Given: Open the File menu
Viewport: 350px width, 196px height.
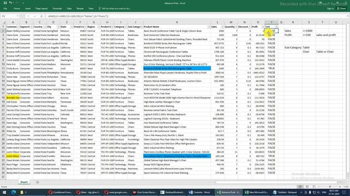Looking at the screenshot, I should [x=5, y=9].
